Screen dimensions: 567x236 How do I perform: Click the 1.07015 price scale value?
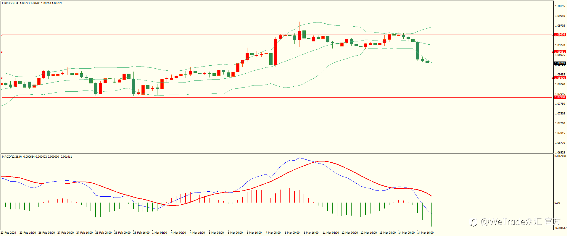click(x=560, y=133)
